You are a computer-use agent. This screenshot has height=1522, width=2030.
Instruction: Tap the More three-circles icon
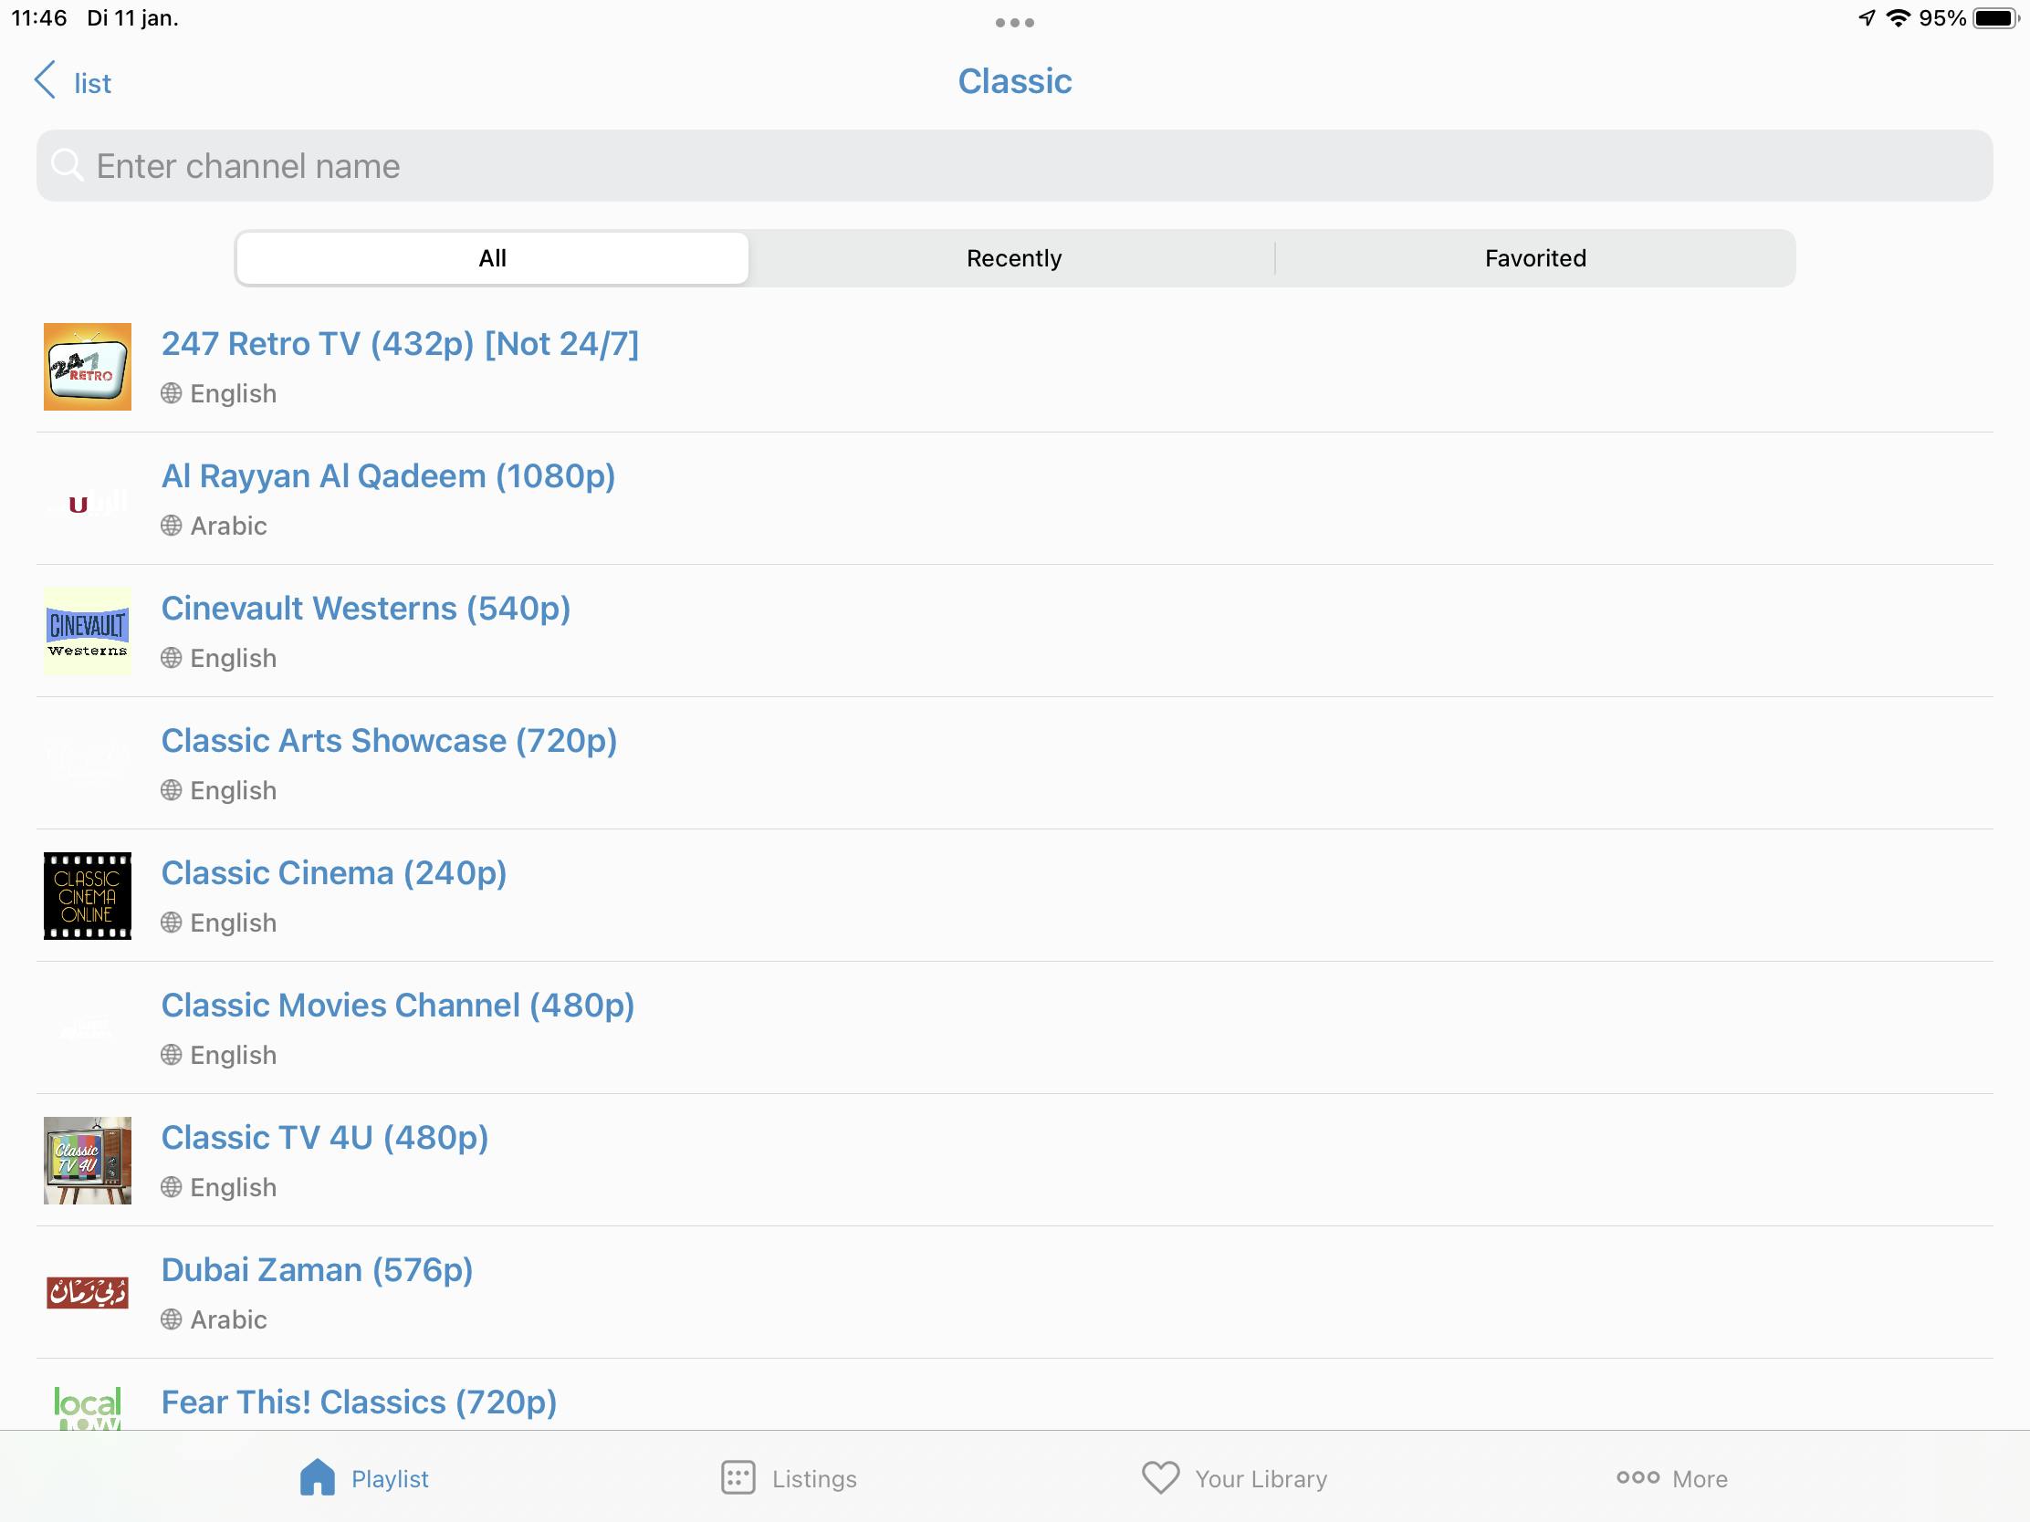(x=1638, y=1477)
